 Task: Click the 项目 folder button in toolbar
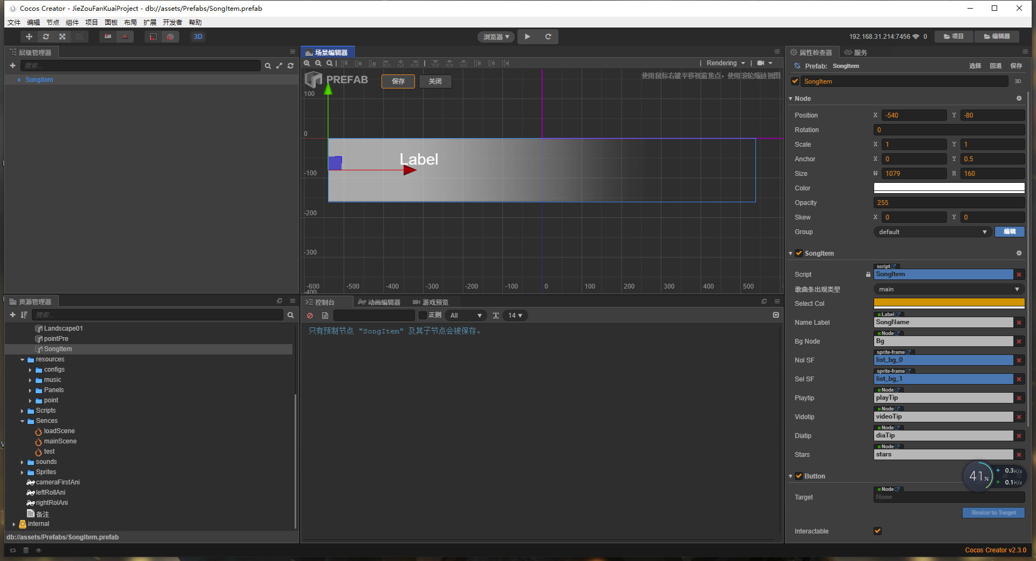[x=954, y=37]
